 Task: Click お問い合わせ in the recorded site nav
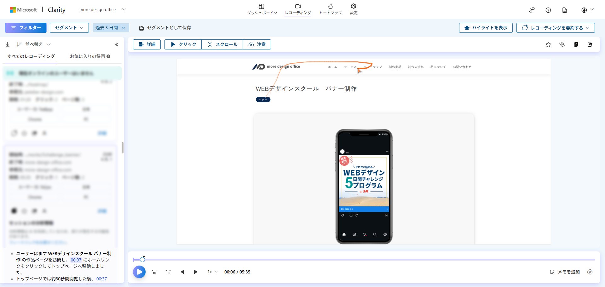(462, 67)
